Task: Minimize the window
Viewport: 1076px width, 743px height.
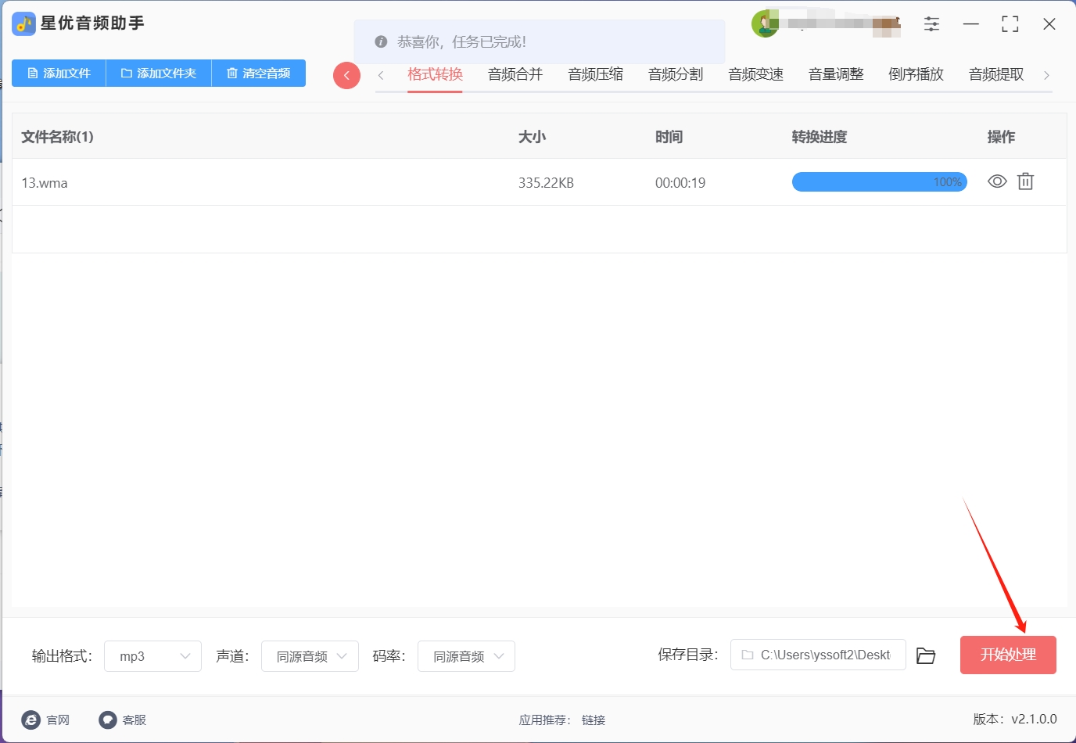Action: click(x=971, y=24)
